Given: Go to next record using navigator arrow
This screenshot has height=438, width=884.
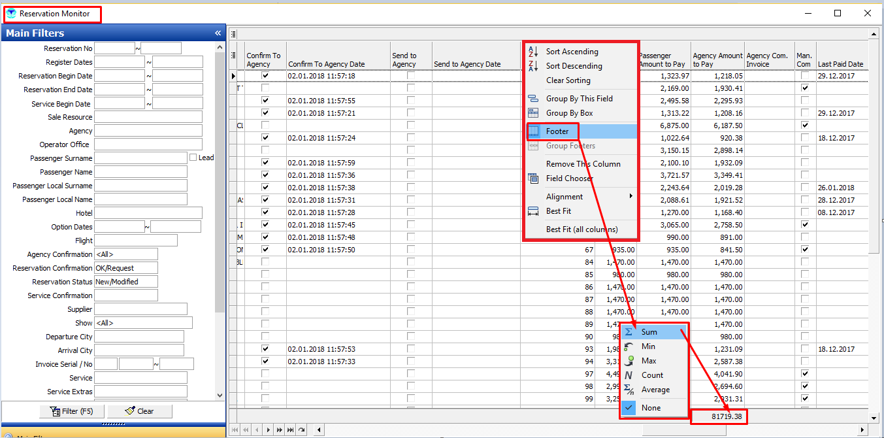Looking at the screenshot, I should (269, 430).
